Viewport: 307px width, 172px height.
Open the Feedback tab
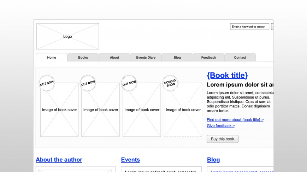click(x=209, y=58)
